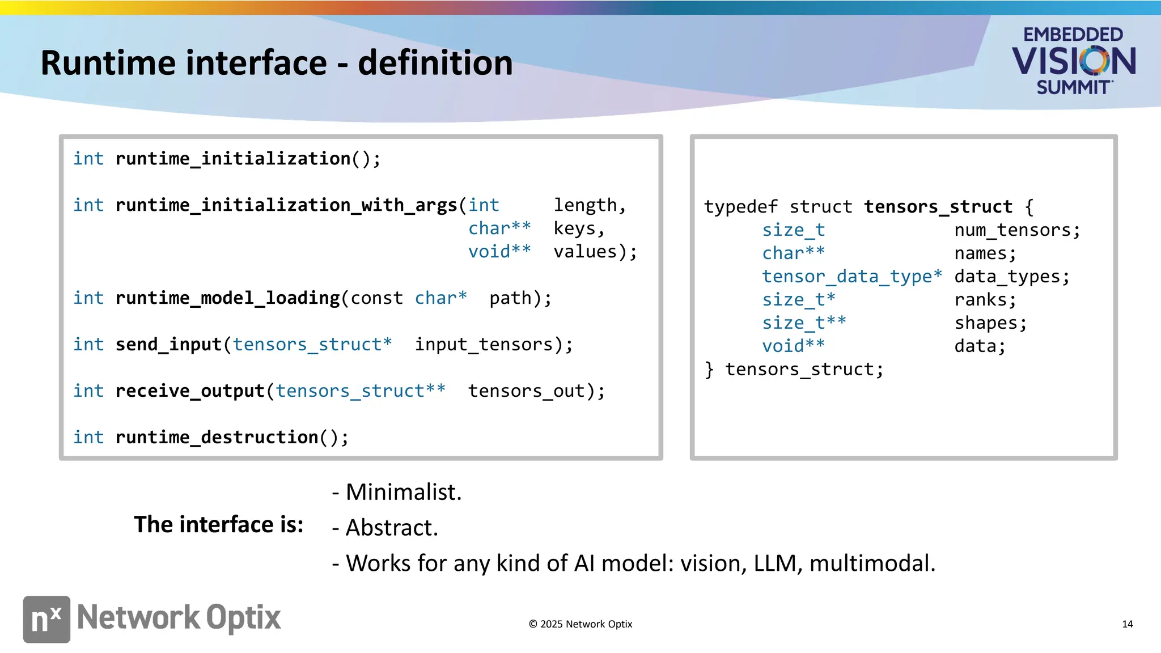Viewport: 1161px width, 653px height.
Task: Select the runtime_initialization() function line
Action: (x=227, y=159)
